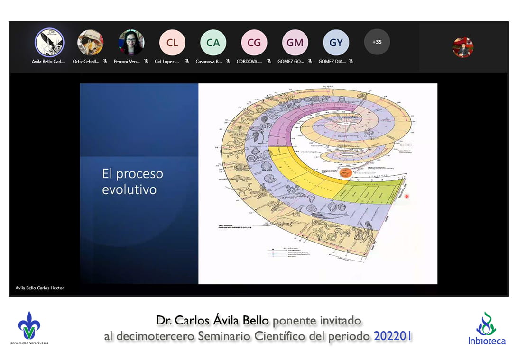Click the CG Cordova avatar

pyautogui.click(x=254, y=43)
